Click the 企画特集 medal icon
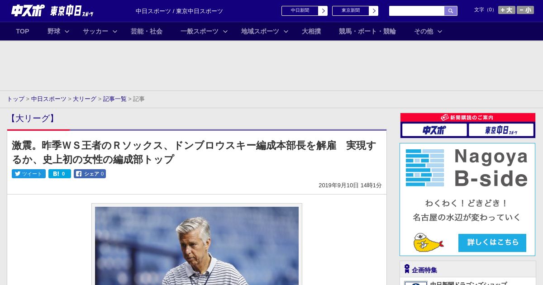543x285 pixels. point(407,269)
